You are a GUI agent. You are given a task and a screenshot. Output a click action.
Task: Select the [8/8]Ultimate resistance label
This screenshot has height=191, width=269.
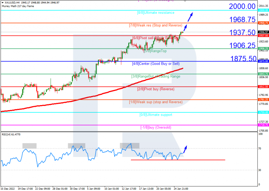[155, 13]
